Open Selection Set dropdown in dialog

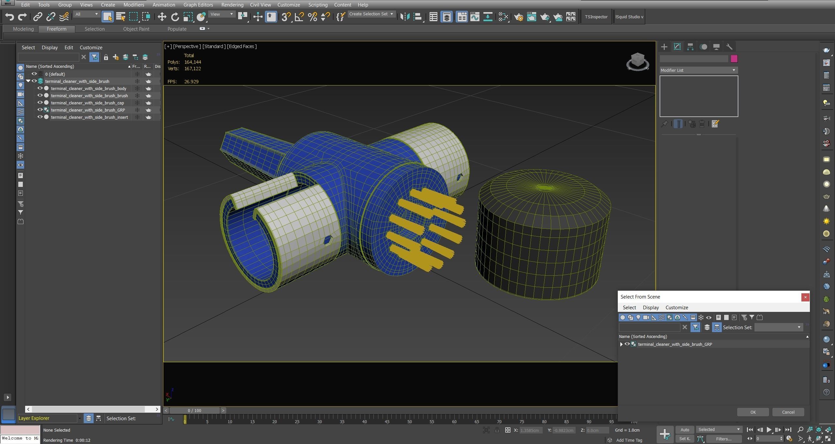[778, 327]
